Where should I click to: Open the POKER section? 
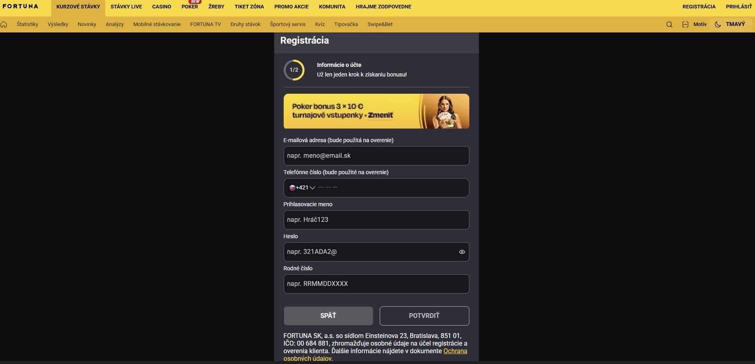[190, 7]
